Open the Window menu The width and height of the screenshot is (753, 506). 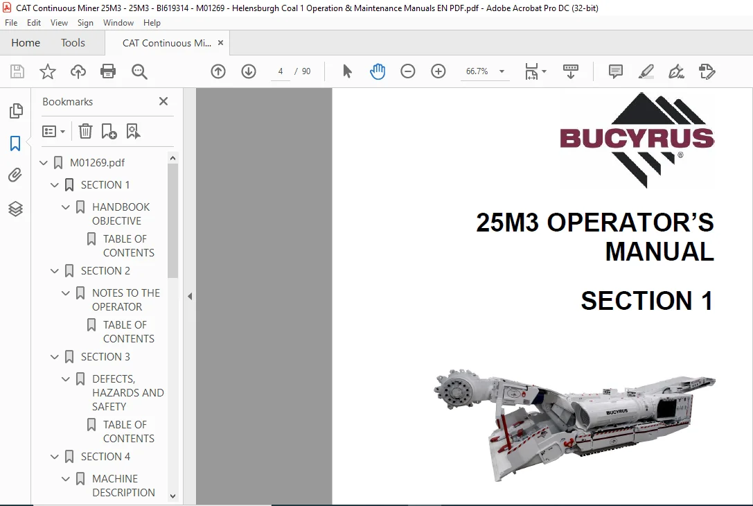[118, 23]
